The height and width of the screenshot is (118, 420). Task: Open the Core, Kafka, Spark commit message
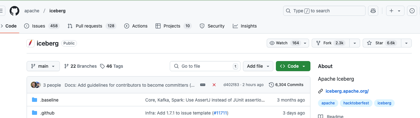205,100
